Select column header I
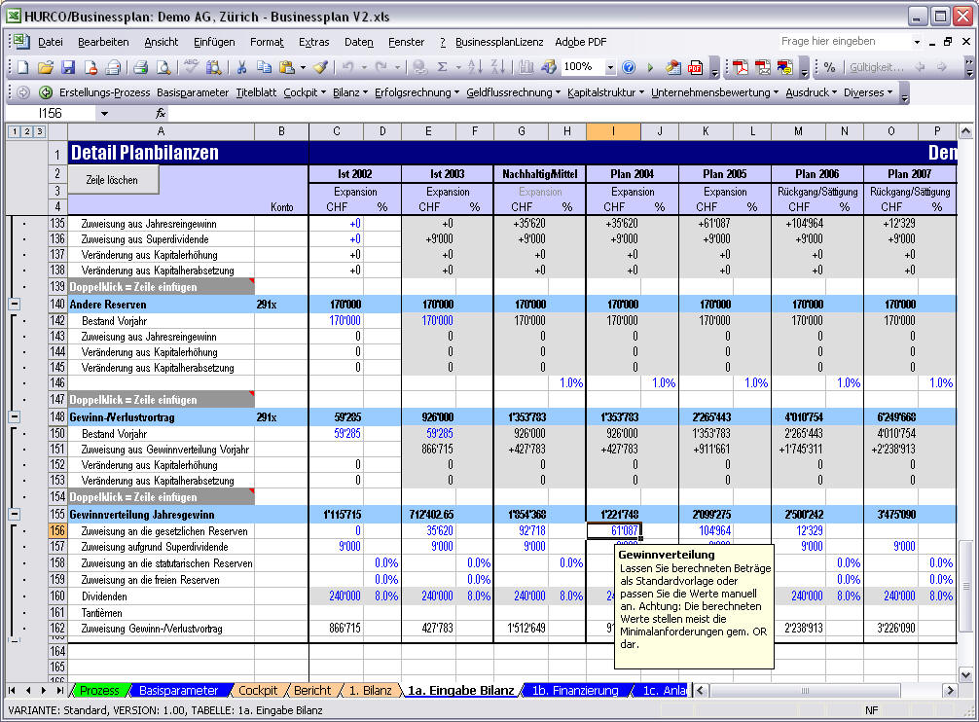The width and height of the screenshot is (979, 722). click(613, 131)
